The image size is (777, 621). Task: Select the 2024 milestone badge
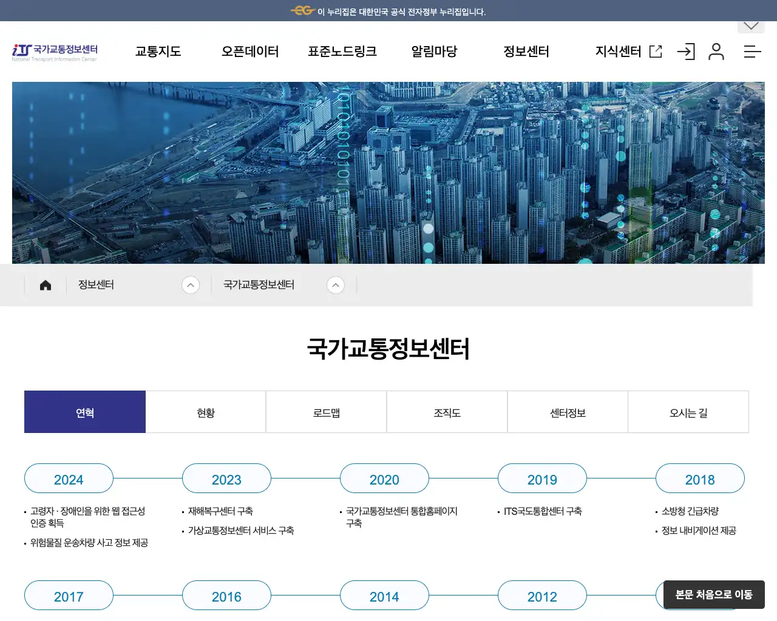click(x=69, y=478)
